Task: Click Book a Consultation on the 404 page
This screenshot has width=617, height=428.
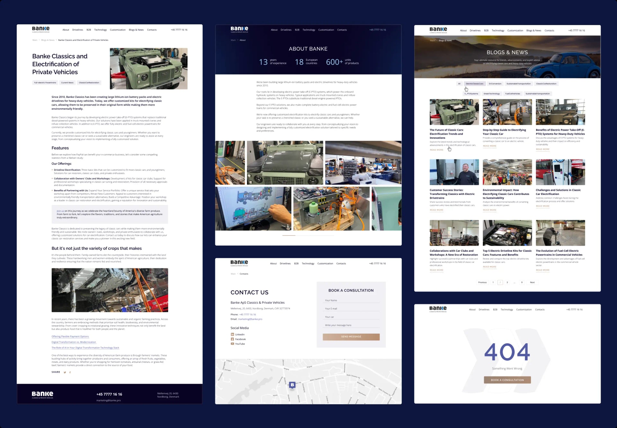Action: click(x=507, y=380)
